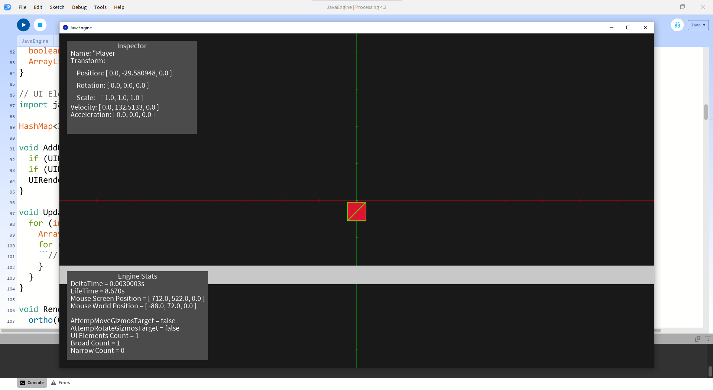Click the editor's vertical scrollbar
Viewport: 713px width, 390px height.
click(706, 112)
